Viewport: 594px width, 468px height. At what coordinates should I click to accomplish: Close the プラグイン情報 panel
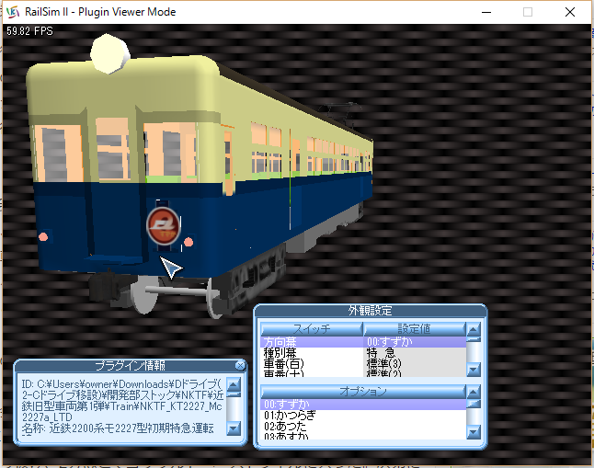pos(240,365)
